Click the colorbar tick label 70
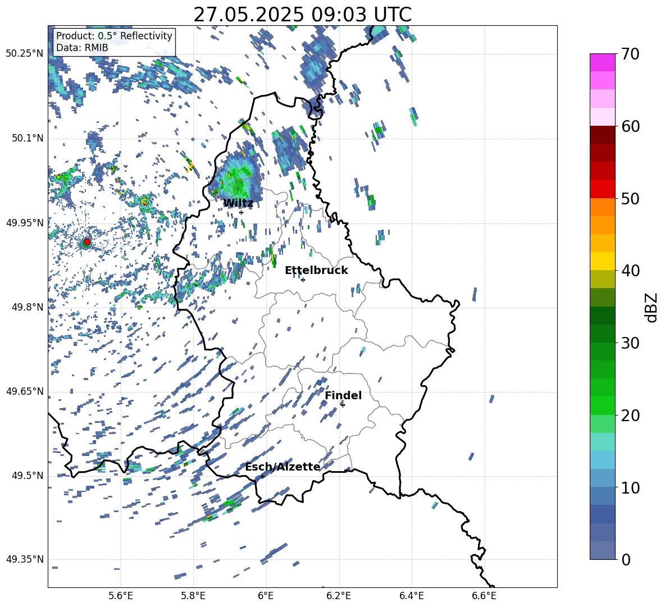This screenshot has height=607, width=665. coord(631,54)
